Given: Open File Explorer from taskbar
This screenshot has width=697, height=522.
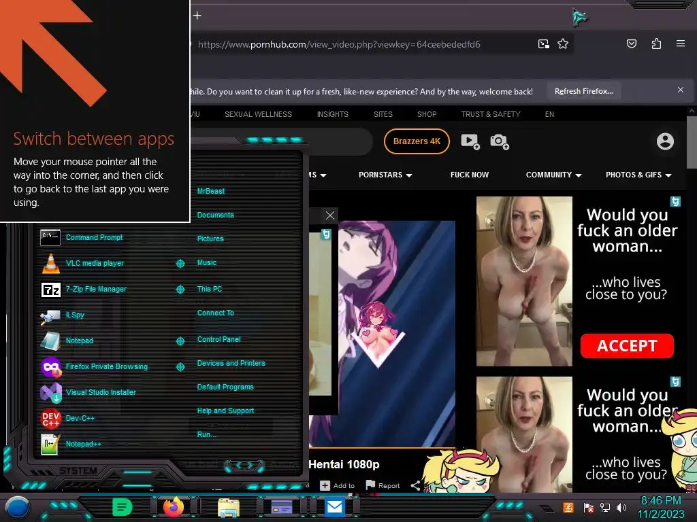Looking at the screenshot, I should tap(229, 508).
